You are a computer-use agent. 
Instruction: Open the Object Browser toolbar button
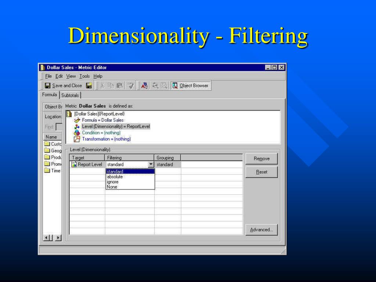(x=191, y=86)
